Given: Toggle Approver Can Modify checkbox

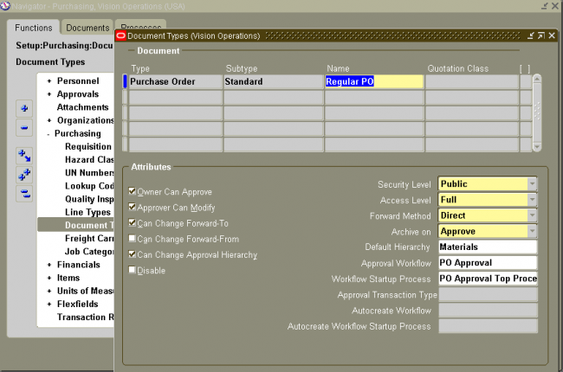Looking at the screenshot, I should (133, 207).
